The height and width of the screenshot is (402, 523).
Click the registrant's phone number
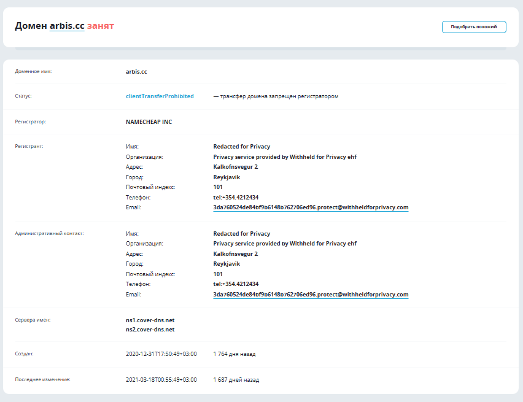tap(236, 198)
